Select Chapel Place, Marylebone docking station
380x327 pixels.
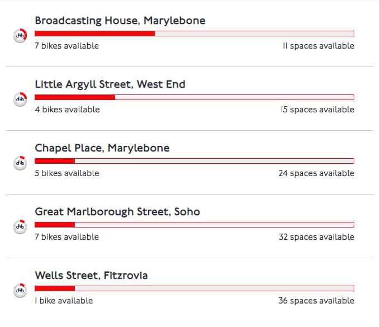pos(102,148)
